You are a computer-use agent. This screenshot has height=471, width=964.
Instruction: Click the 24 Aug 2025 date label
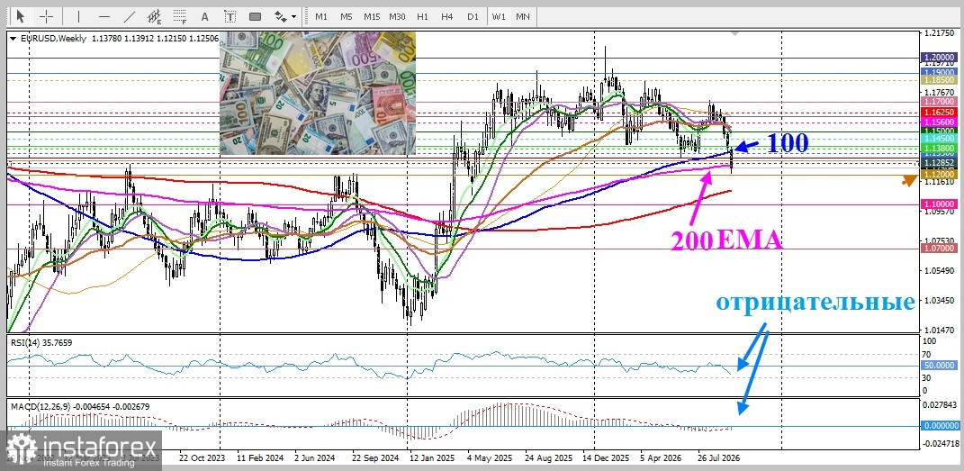[x=548, y=458]
